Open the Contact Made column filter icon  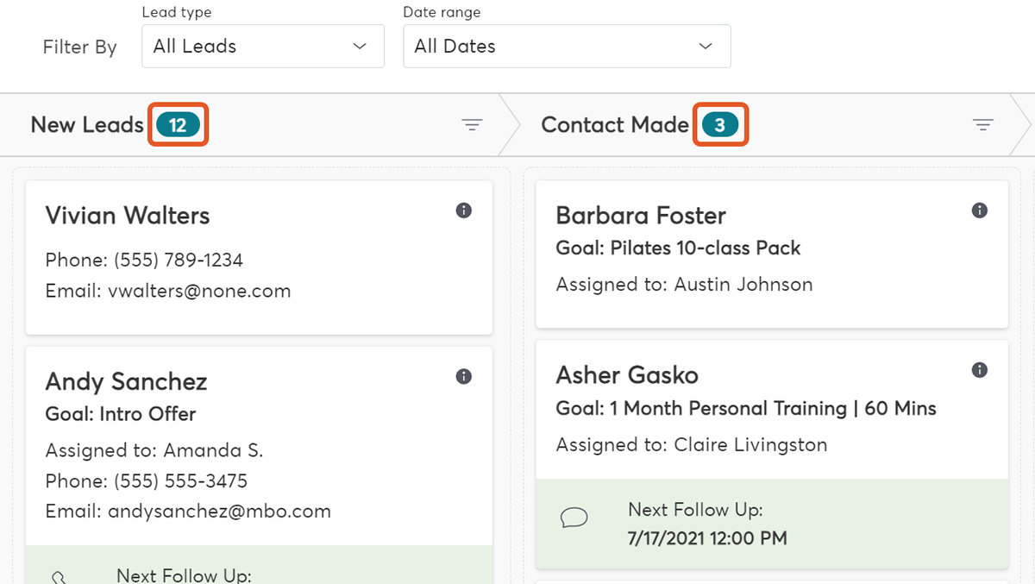pyautogui.click(x=983, y=125)
